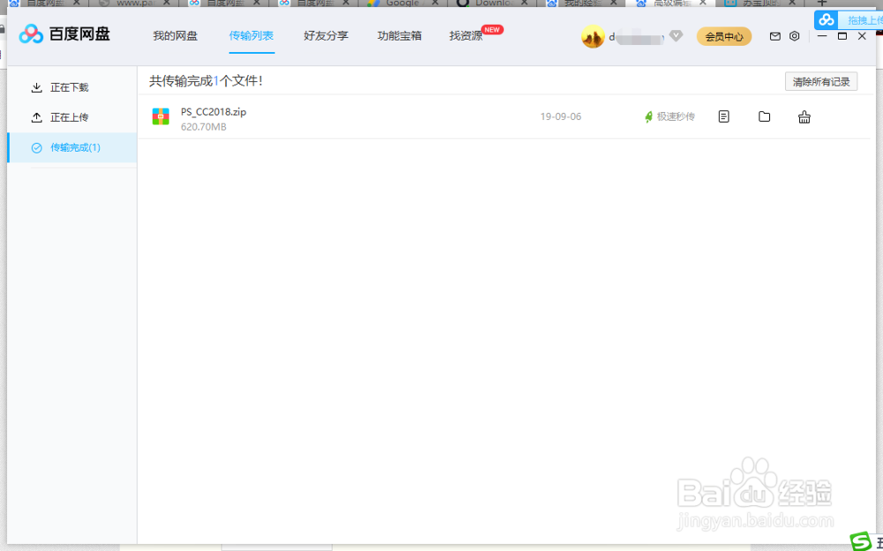Minimize the 百度网盘 window
This screenshot has height=551, width=883.
(822, 36)
